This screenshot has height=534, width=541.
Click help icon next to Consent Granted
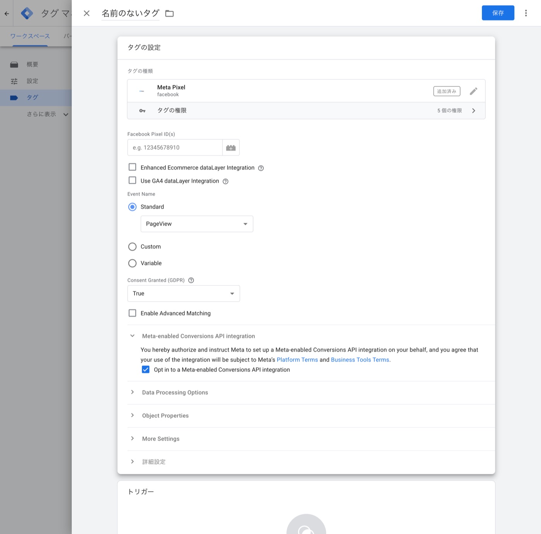[191, 280]
